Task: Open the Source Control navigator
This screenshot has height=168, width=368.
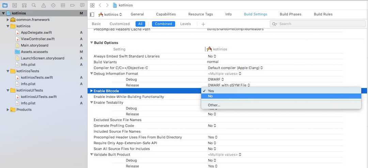Action: [x=14, y=5]
